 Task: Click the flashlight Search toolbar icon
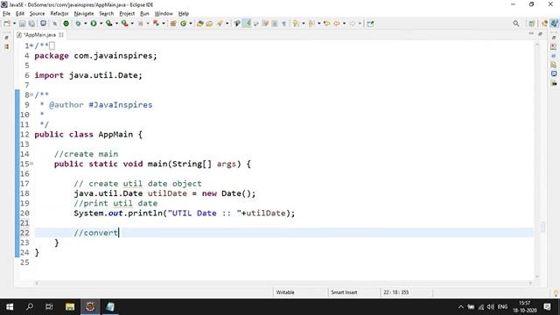pos(220,24)
